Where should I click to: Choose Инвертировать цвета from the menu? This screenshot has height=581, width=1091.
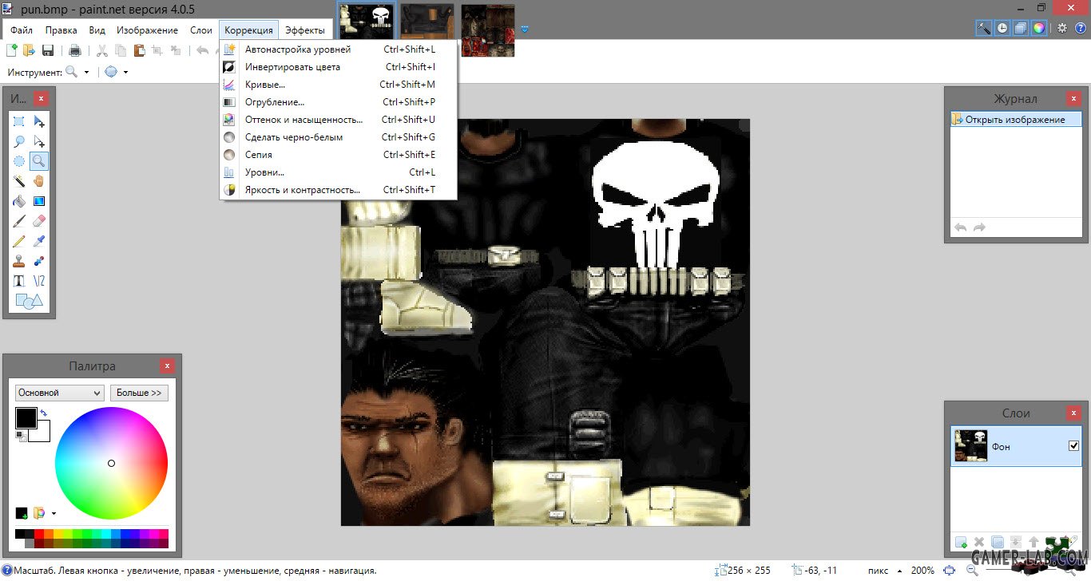[x=338, y=67]
